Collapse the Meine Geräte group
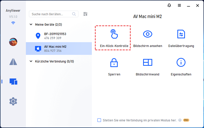 click(31, 25)
